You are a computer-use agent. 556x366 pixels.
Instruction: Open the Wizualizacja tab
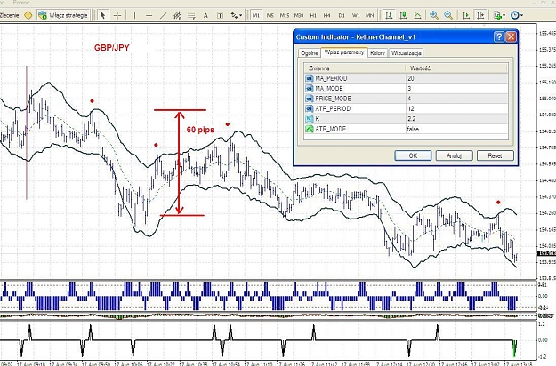406,52
